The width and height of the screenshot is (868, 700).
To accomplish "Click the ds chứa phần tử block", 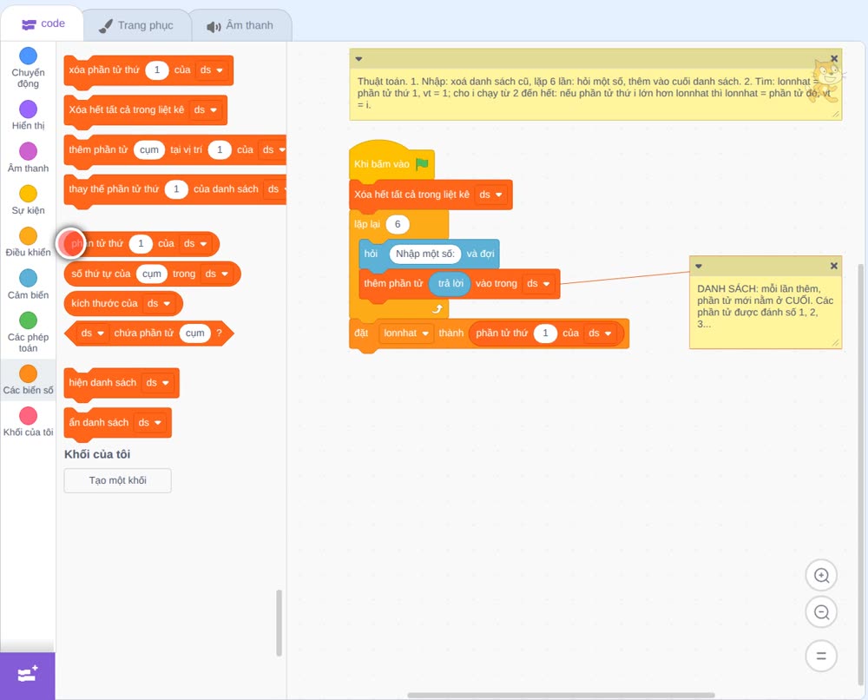I will pos(149,333).
